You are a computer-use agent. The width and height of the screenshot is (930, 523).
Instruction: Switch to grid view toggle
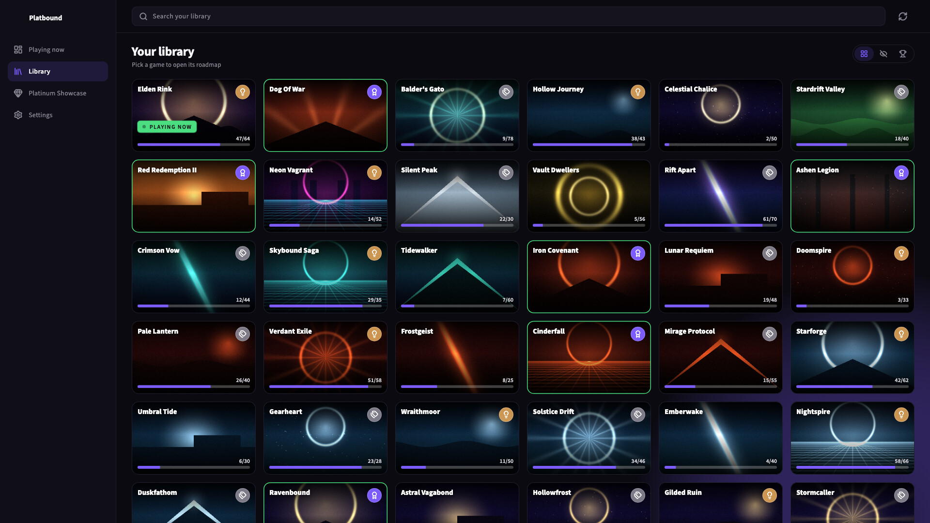tap(864, 54)
